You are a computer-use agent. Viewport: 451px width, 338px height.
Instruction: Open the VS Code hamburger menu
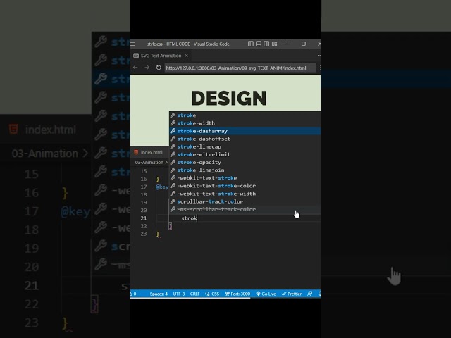pos(132,44)
